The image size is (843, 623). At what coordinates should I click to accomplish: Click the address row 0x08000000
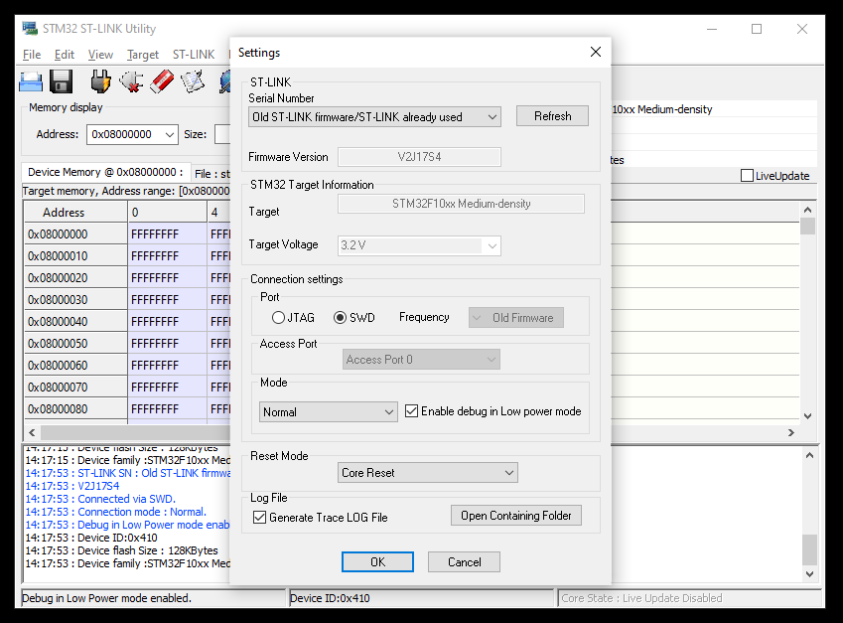75,234
